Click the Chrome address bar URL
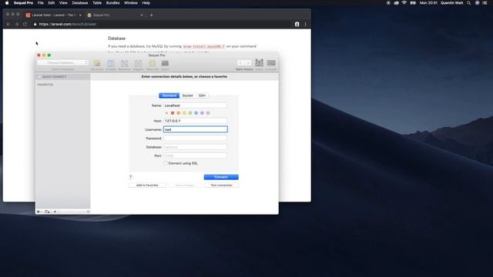The image size is (493, 277). pos(68,24)
